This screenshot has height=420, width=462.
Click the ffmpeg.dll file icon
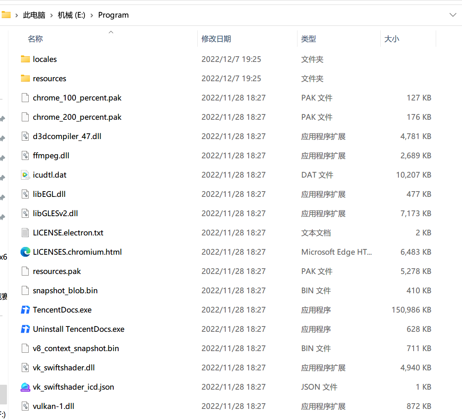(x=25, y=155)
